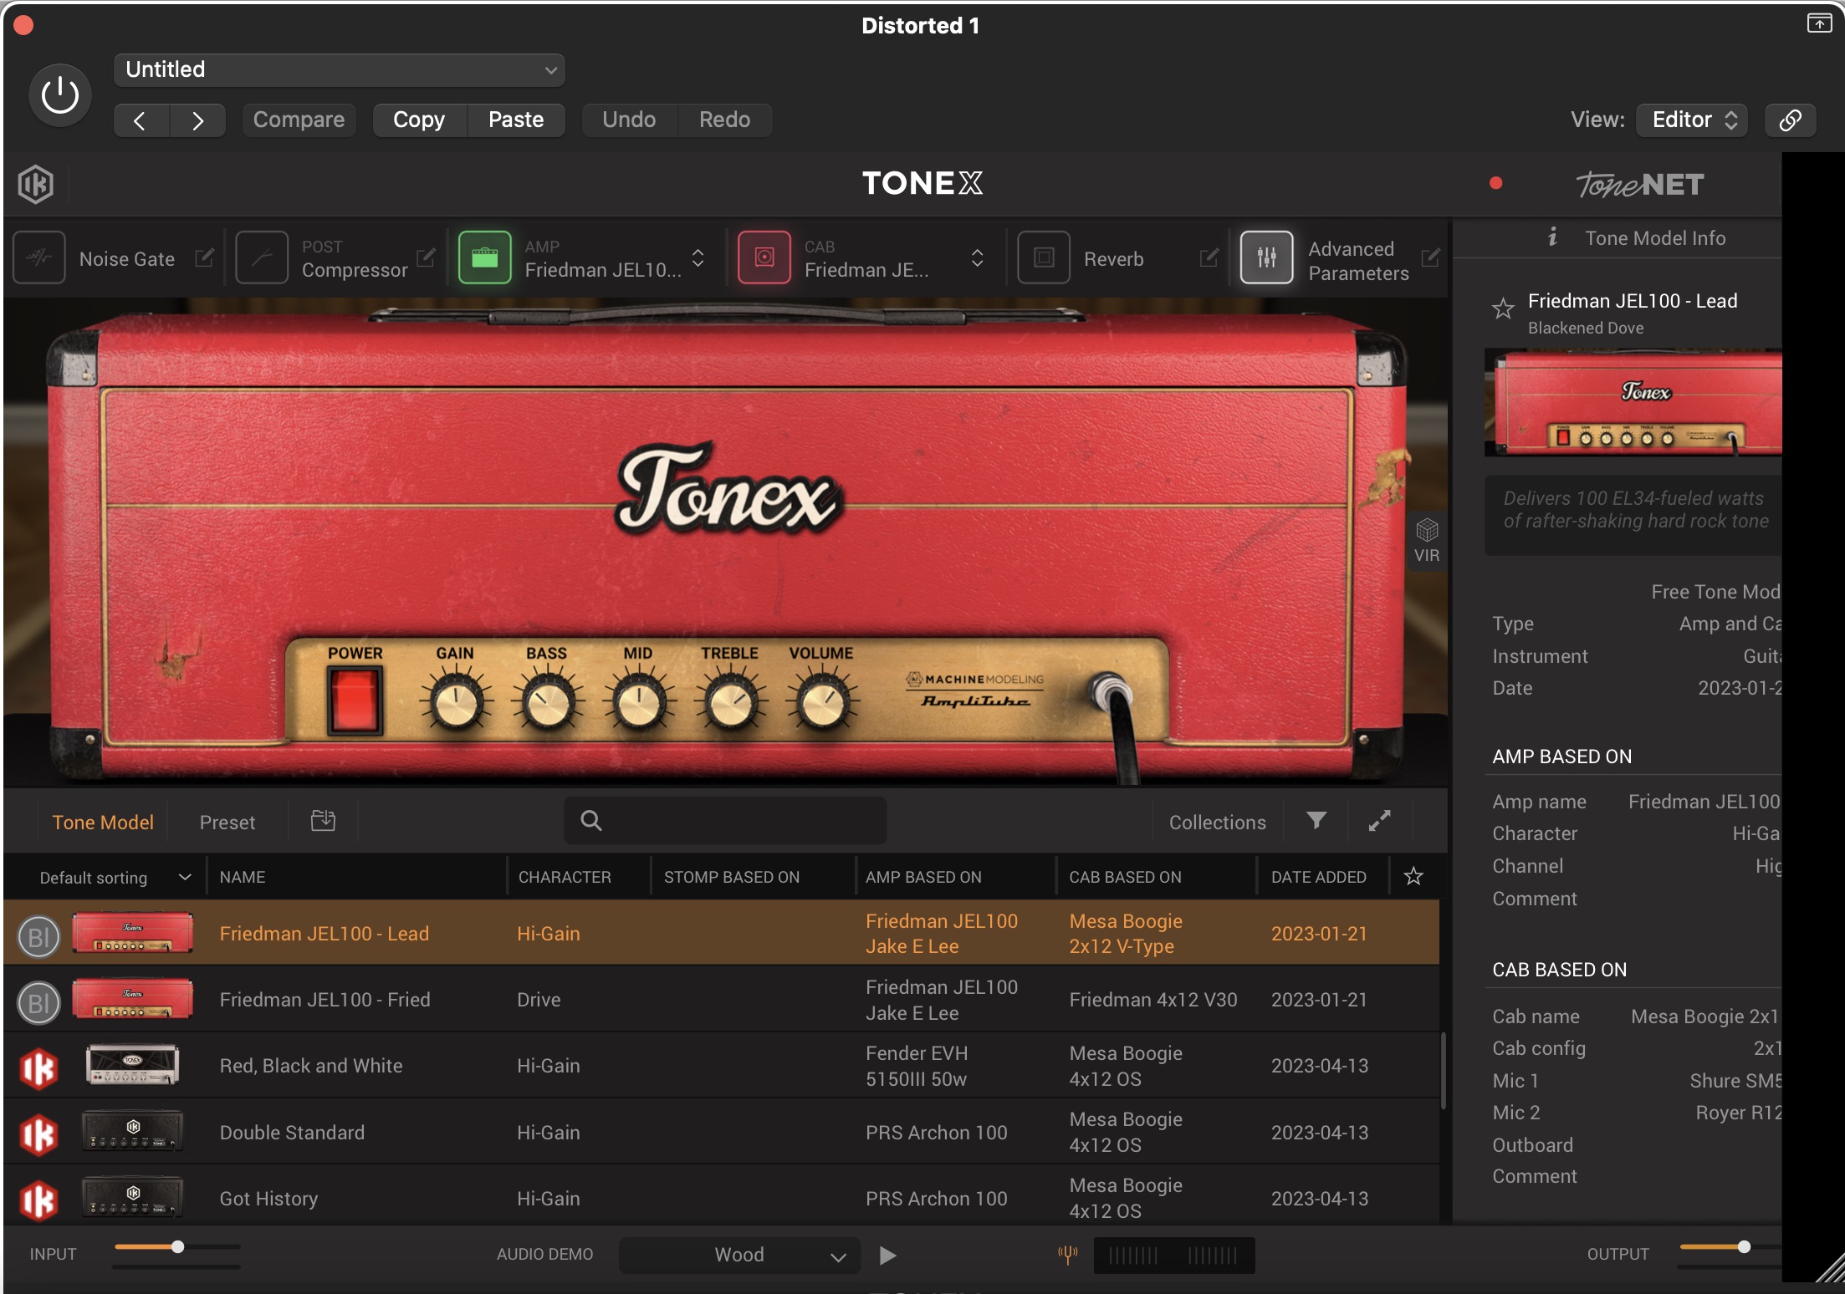Select Double Standard tone model

pyautogui.click(x=722, y=1133)
